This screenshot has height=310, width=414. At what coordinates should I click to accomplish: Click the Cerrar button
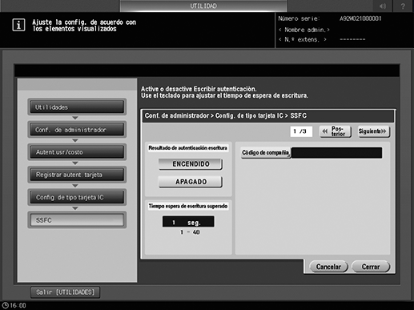(x=371, y=267)
